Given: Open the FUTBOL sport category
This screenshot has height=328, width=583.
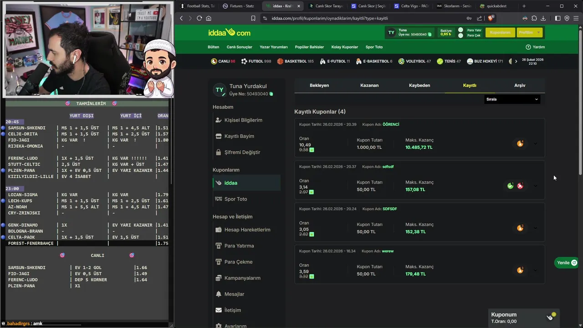Looking at the screenshot, I should (x=256, y=61).
